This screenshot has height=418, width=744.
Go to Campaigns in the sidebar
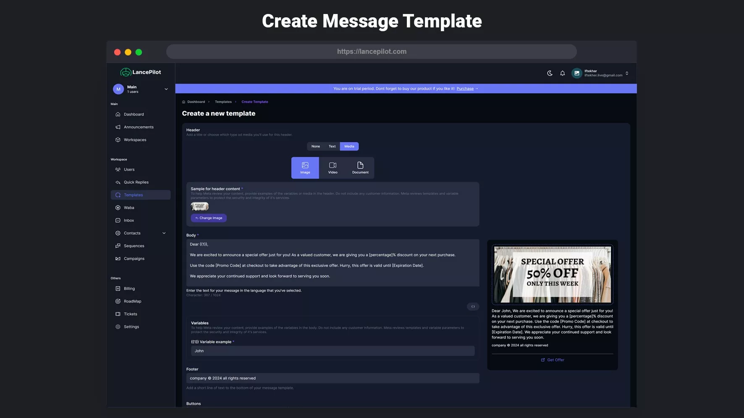[134, 259]
